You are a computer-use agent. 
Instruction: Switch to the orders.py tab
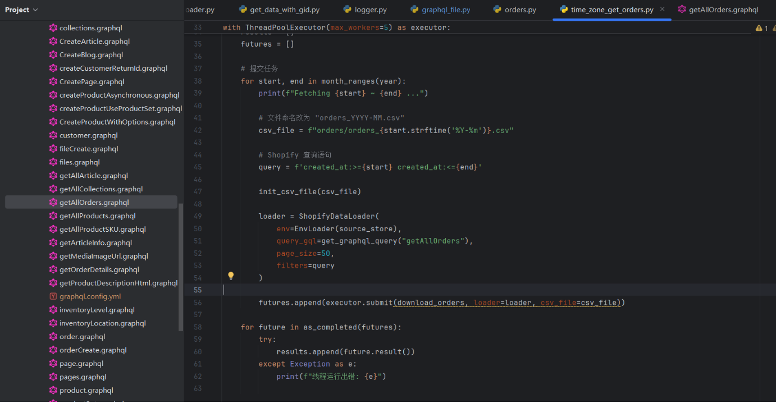click(520, 10)
